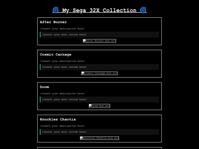The image size is (199, 149).
Task: Select the Knuckles Chaotix game title
Action: pos(58,119)
